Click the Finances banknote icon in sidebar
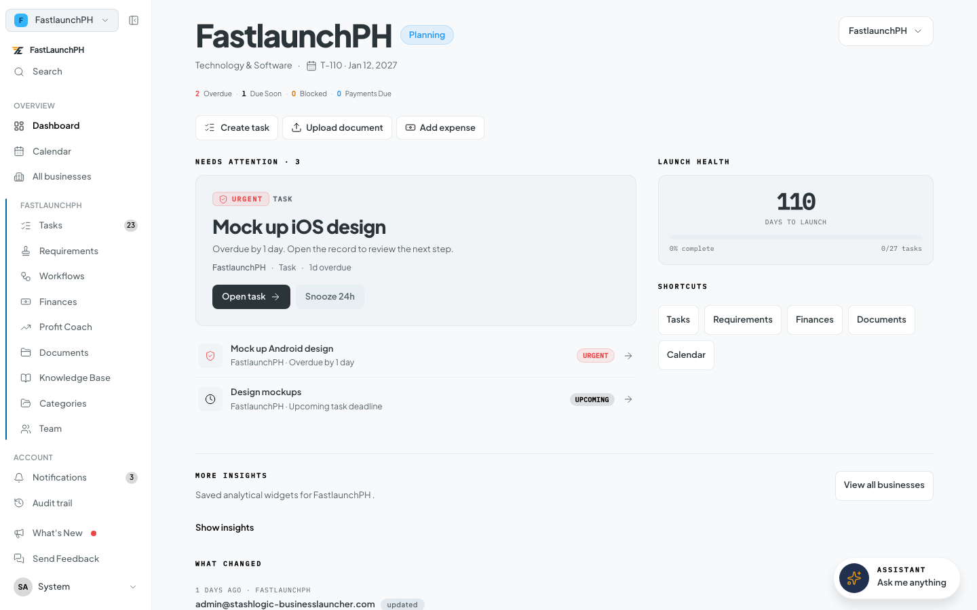Image resolution: width=977 pixels, height=610 pixels. click(26, 302)
